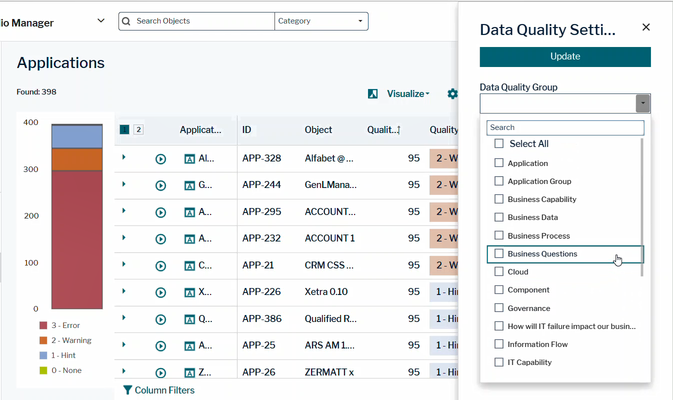Click the play icon on APP-328 row
673x400 pixels.
(160, 158)
